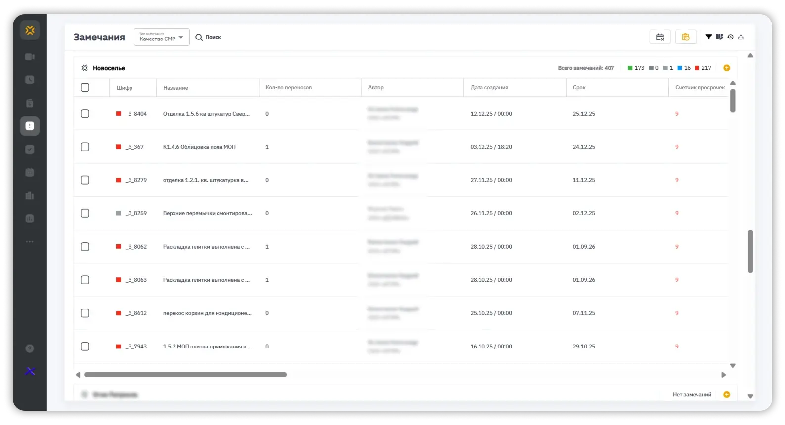Image resolution: width=785 pixels, height=425 pixels.
Task: Tick the checkbox for row _3_8259
Action: pyautogui.click(x=85, y=213)
